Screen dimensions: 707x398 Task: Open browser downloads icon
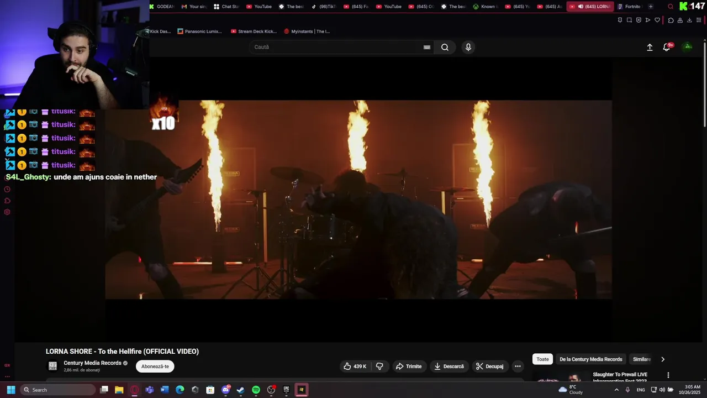pos(689,20)
